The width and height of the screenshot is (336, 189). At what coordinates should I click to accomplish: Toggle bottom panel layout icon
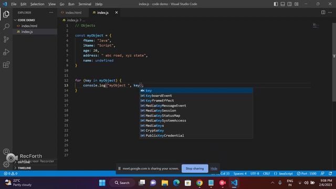pos(282,4)
